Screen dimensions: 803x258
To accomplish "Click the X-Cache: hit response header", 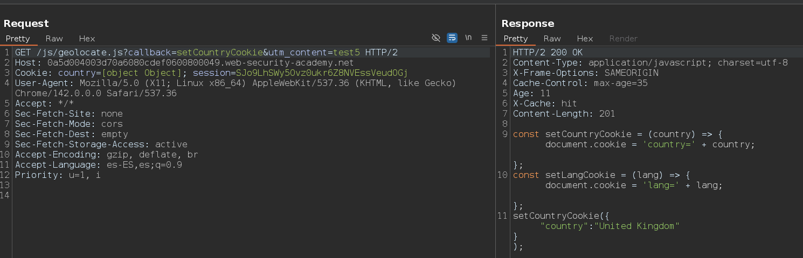I will click(x=544, y=104).
